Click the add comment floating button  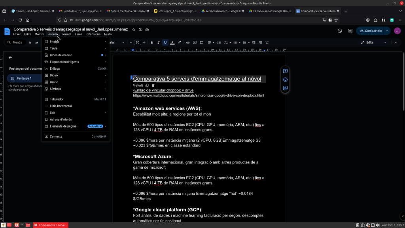coord(285,71)
